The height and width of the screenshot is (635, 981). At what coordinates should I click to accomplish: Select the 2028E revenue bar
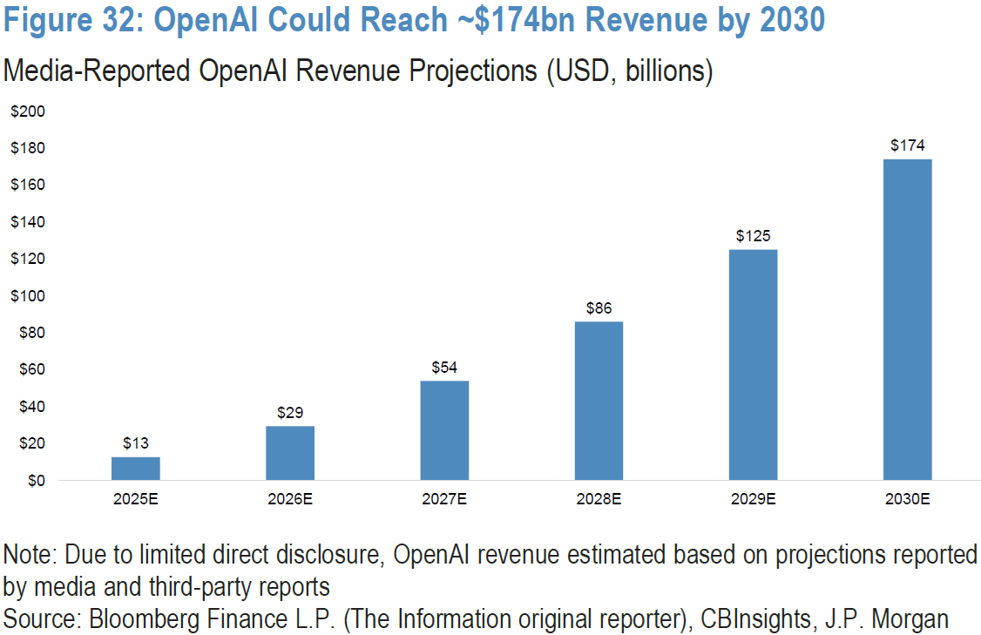point(599,401)
